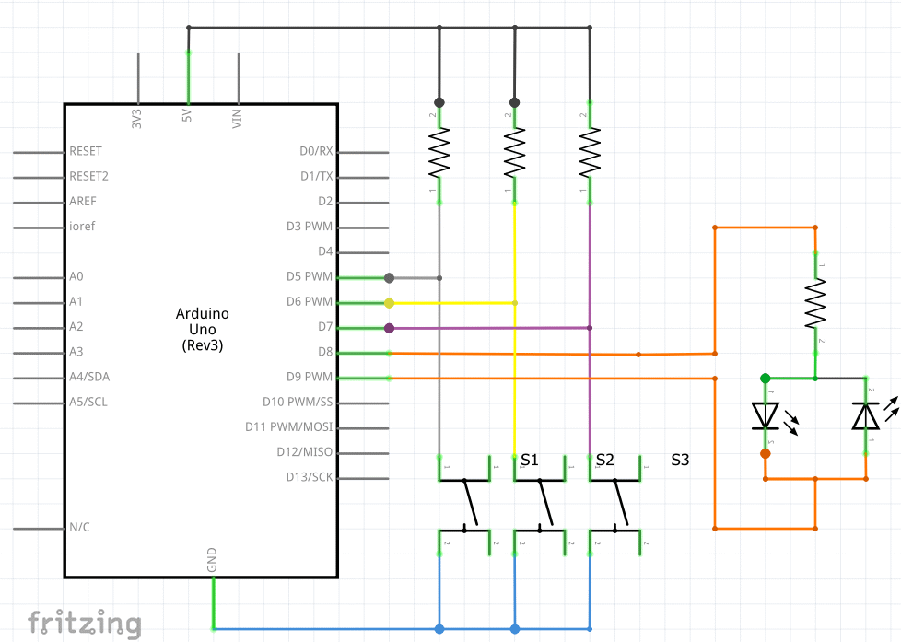Screen dimensions: 901x642
Task: Click the A5/SCL pin label
Action: [88, 402]
